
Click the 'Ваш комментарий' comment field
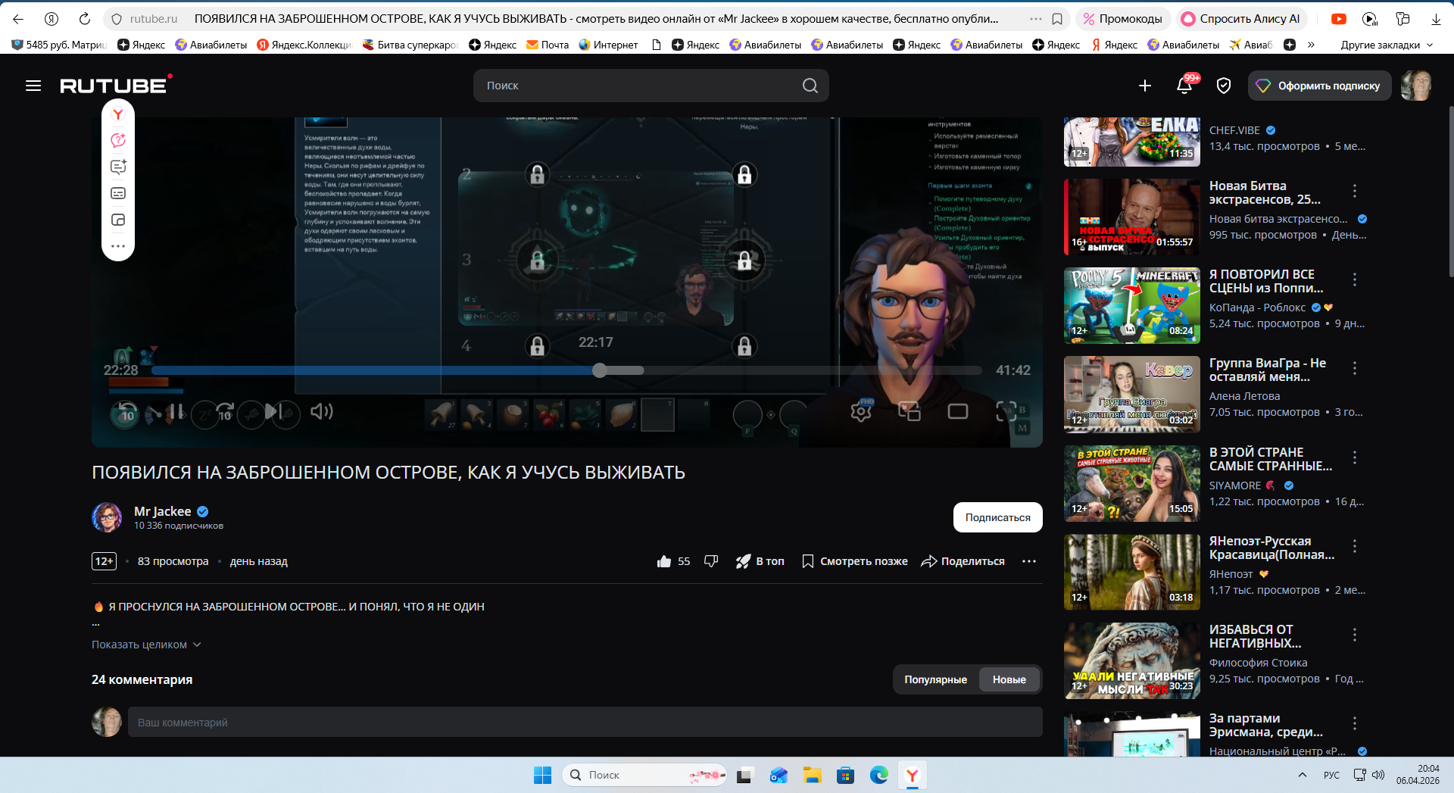[x=585, y=722]
